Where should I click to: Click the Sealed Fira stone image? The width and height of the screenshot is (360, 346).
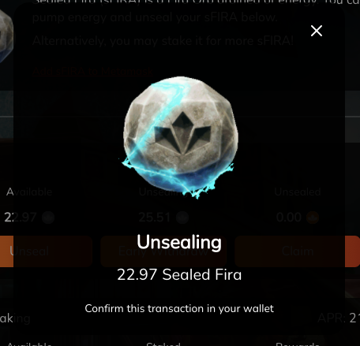pos(179,137)
